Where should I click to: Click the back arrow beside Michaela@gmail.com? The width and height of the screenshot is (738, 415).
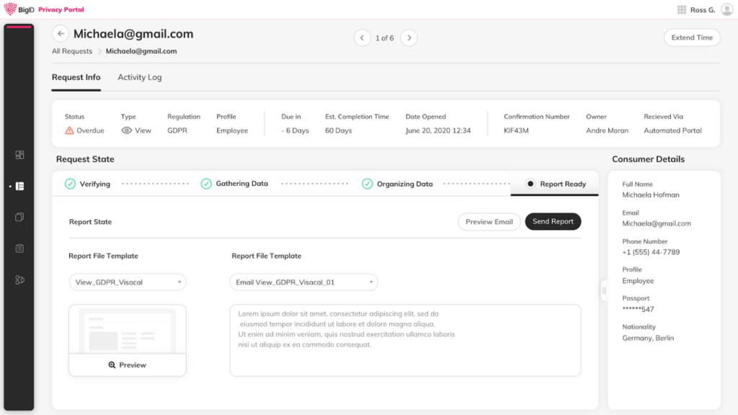(61, 34)
